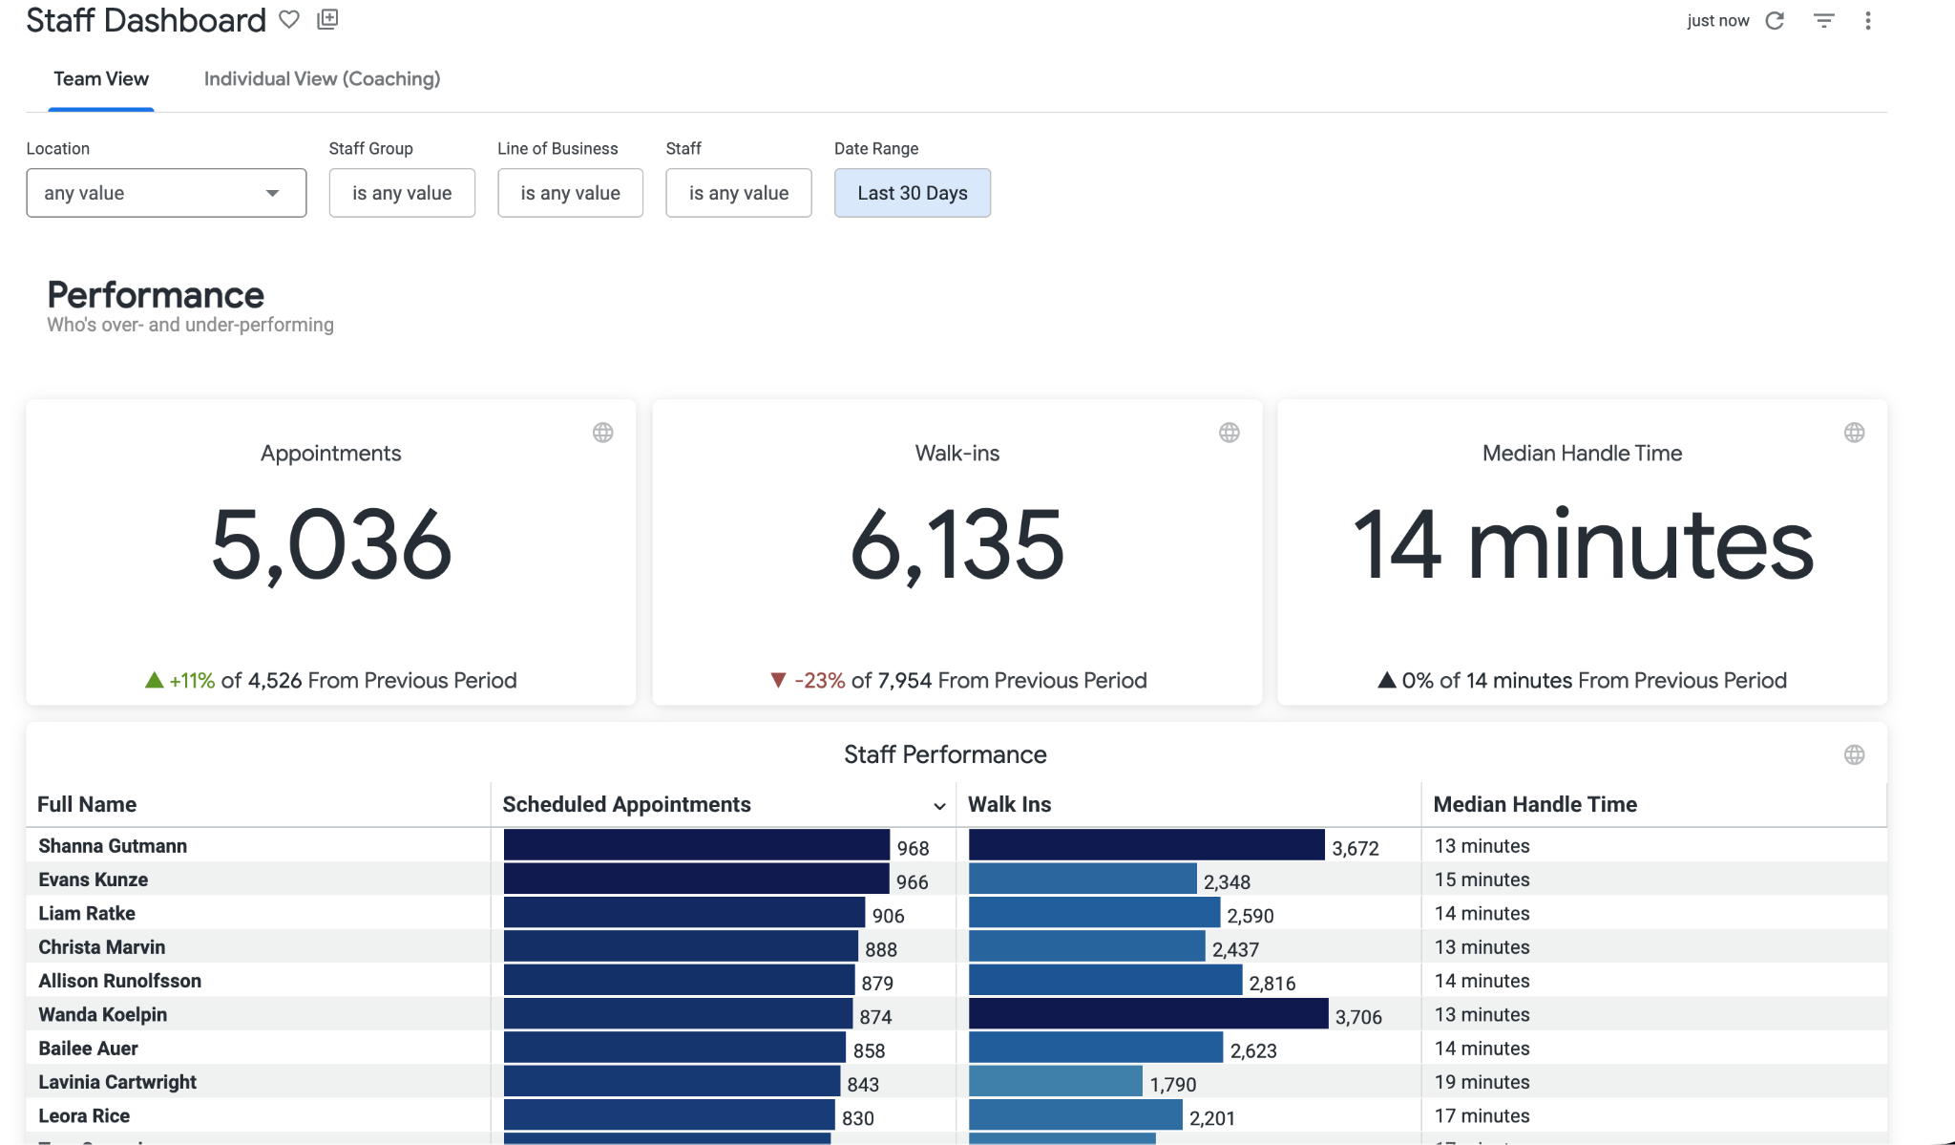The image size is (1955, 1145).
Task: Open the Location any value dropdown
Action: 166,193
